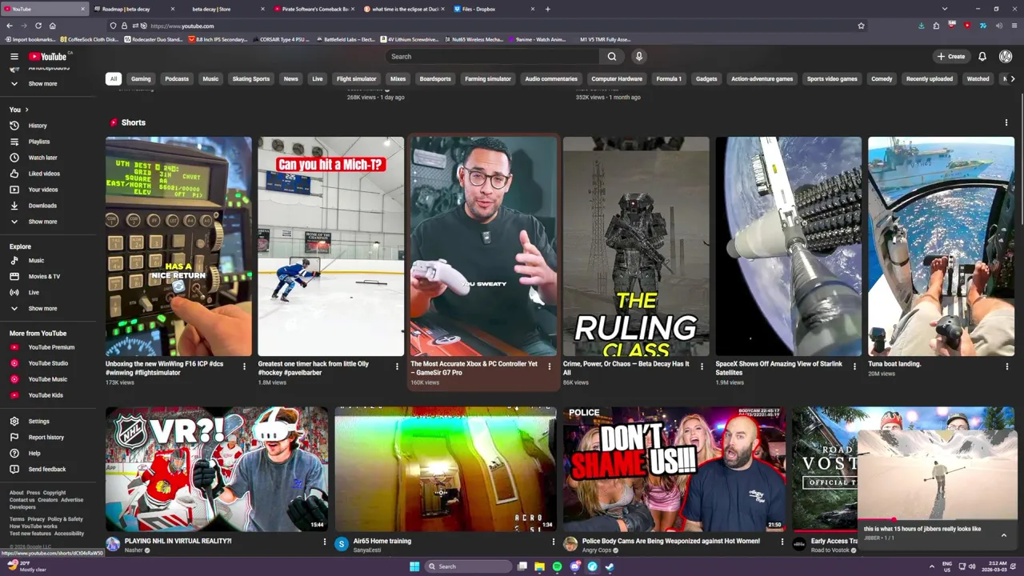Select the All filter chip
The height and width of the screenshot is (576, 1024).
click(x=114, y=78)
